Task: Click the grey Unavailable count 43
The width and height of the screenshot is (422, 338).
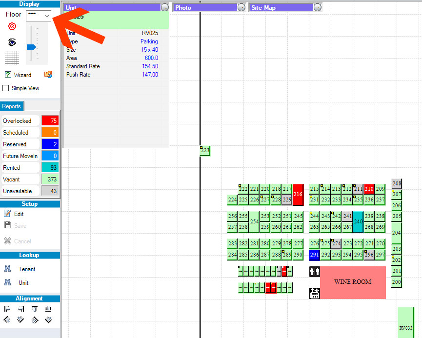Action: (50, 191)
